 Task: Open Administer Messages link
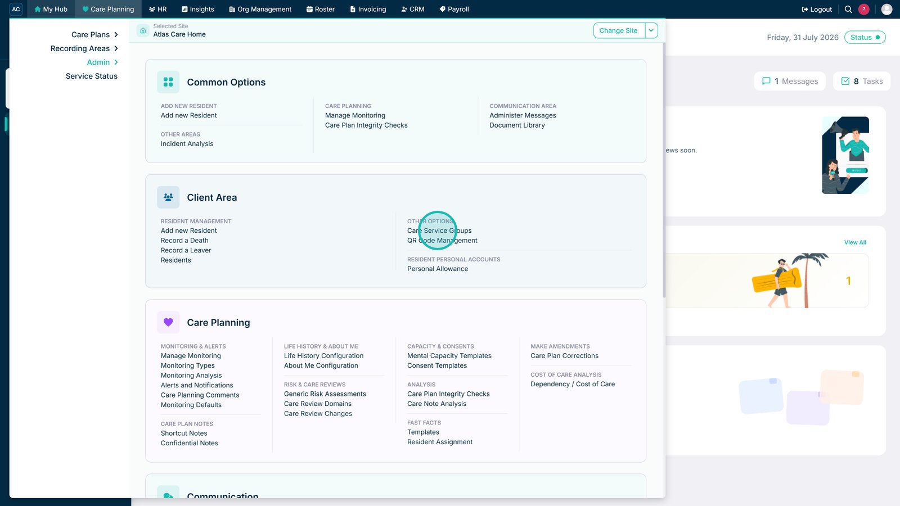pos(523,115)
